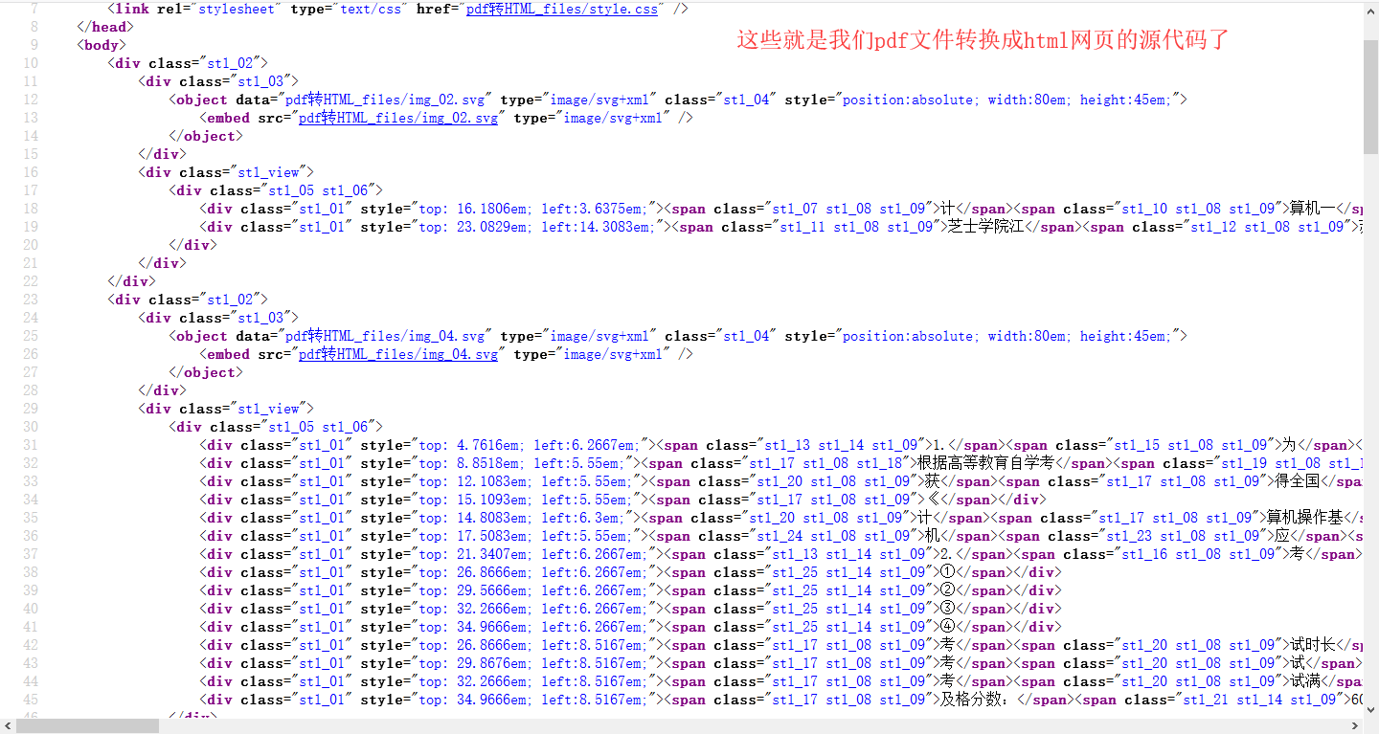Click "st1_02" class value on line 23

231,300
